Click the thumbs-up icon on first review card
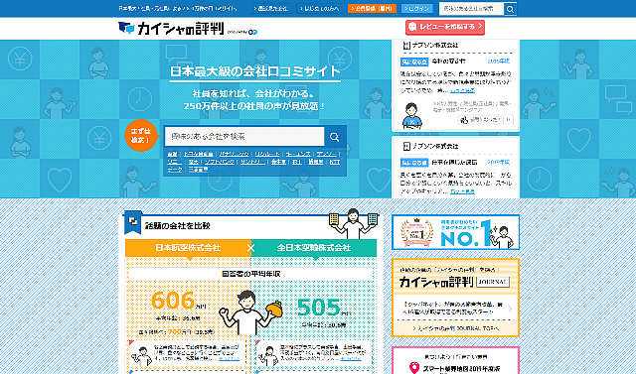 (464, 120)
